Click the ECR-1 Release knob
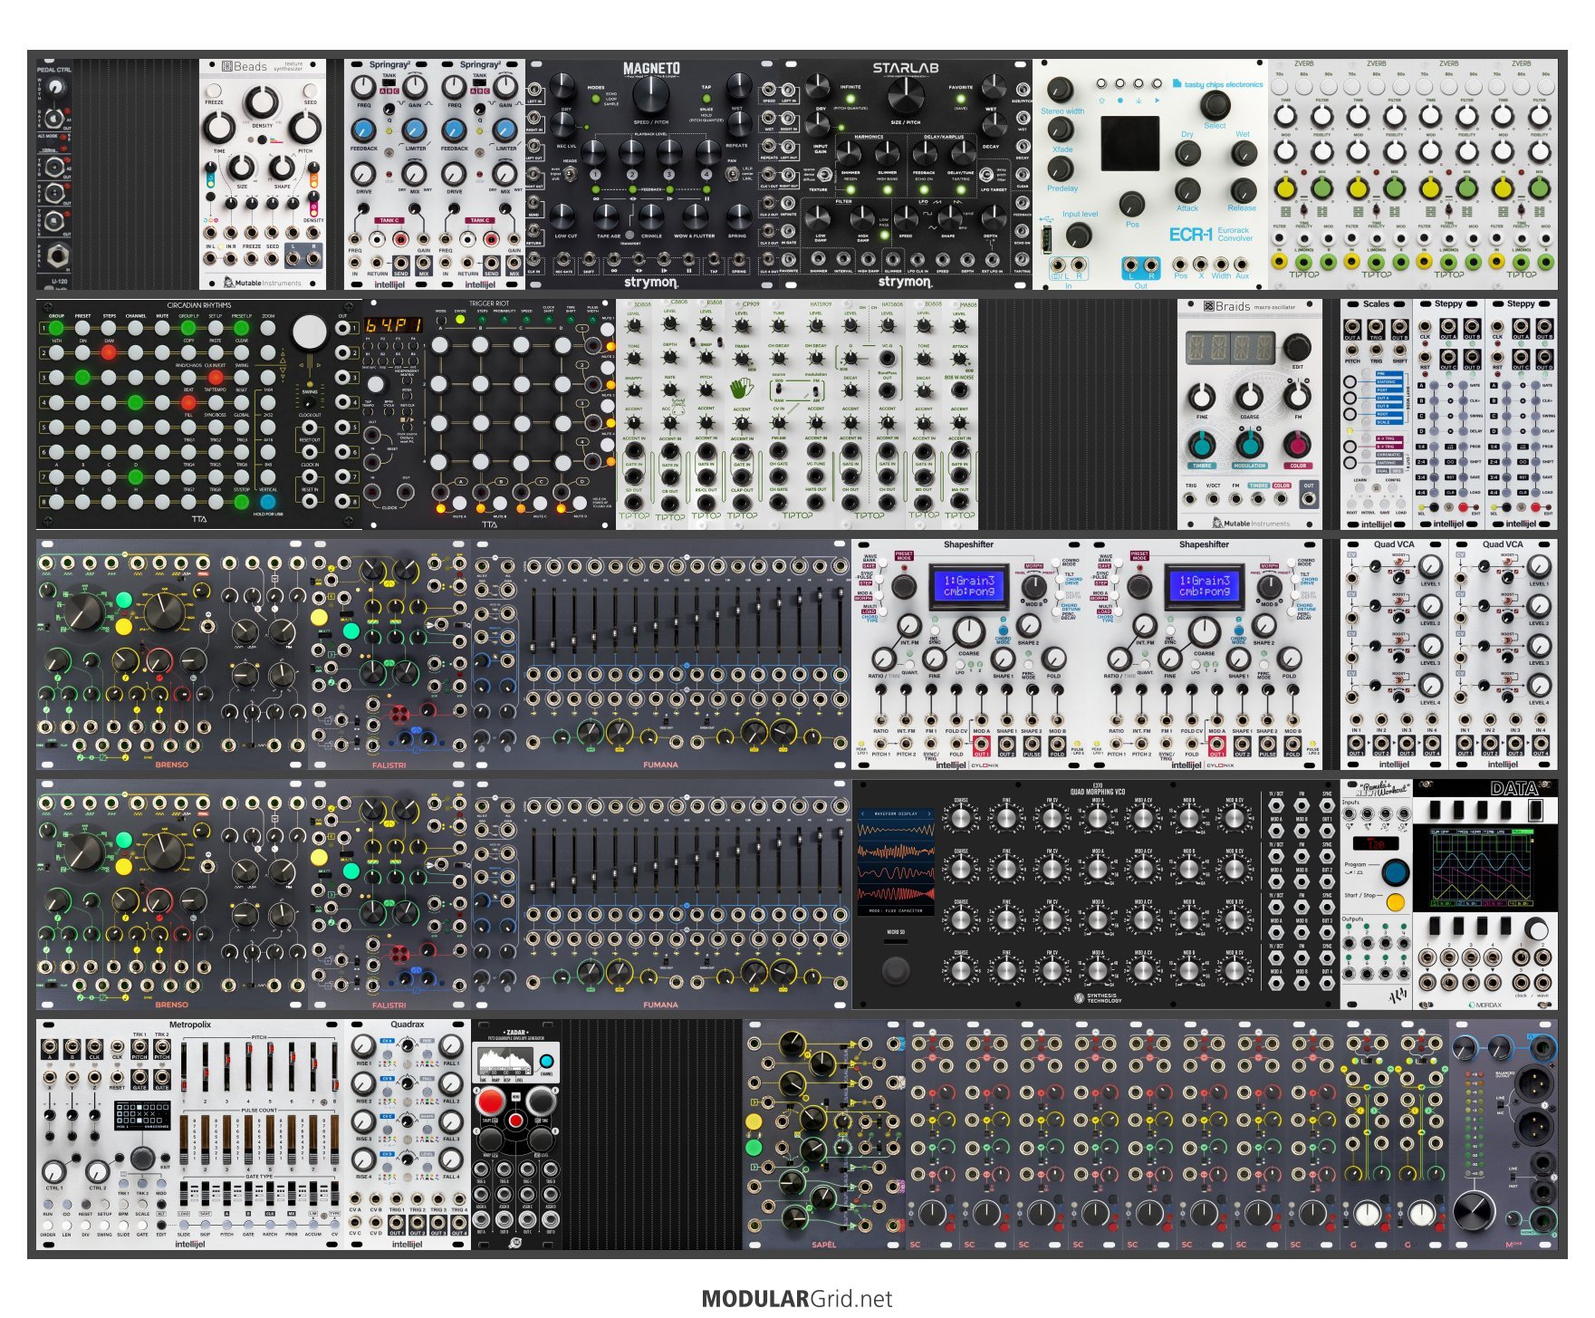Image resolution: width=1595 pixels, height=1318 pixels. pyautogui.click(x=1242, y=189)
